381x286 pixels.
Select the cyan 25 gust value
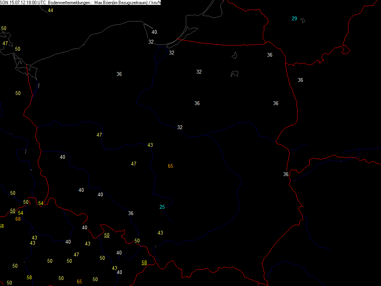pos(162,207)
